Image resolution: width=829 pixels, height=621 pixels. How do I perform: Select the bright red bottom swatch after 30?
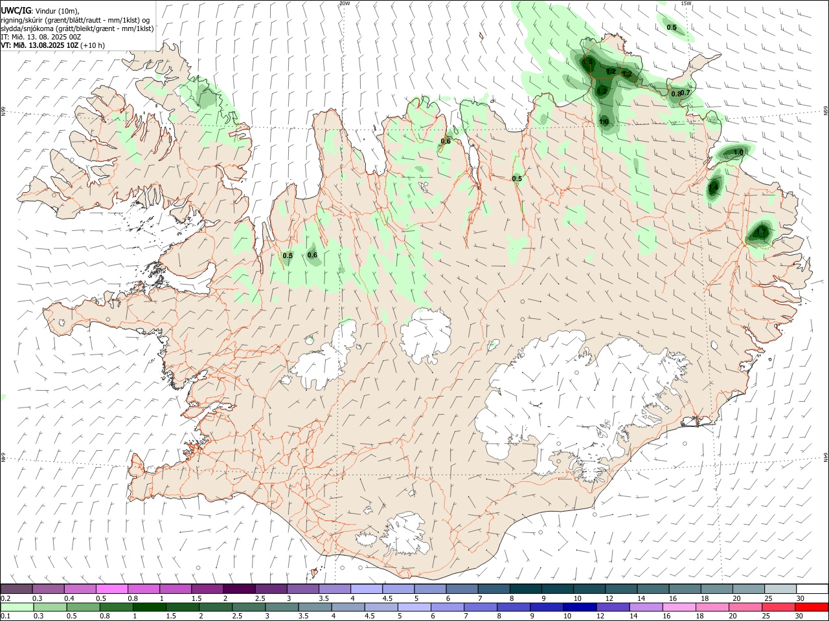click(x=811, y=607)
